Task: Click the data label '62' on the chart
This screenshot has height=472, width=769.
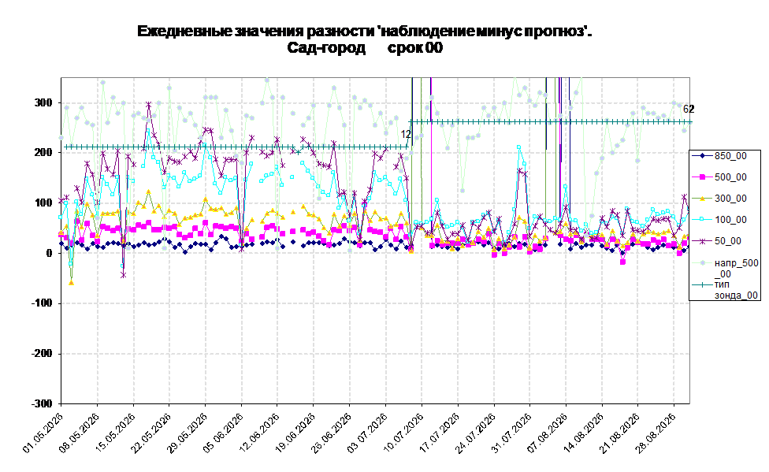Action: [x=689, y=109]
